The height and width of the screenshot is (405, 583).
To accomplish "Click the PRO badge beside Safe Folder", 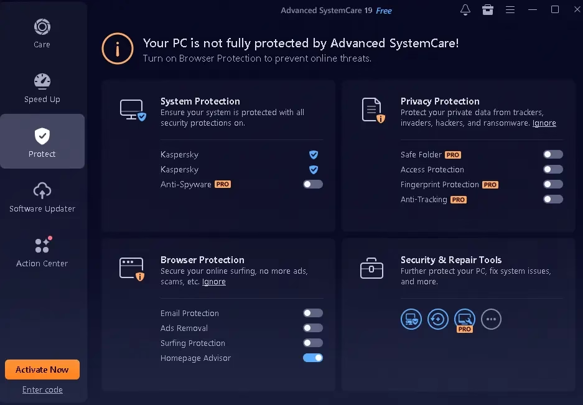I will pyautogui.click(x=453, y=155).
